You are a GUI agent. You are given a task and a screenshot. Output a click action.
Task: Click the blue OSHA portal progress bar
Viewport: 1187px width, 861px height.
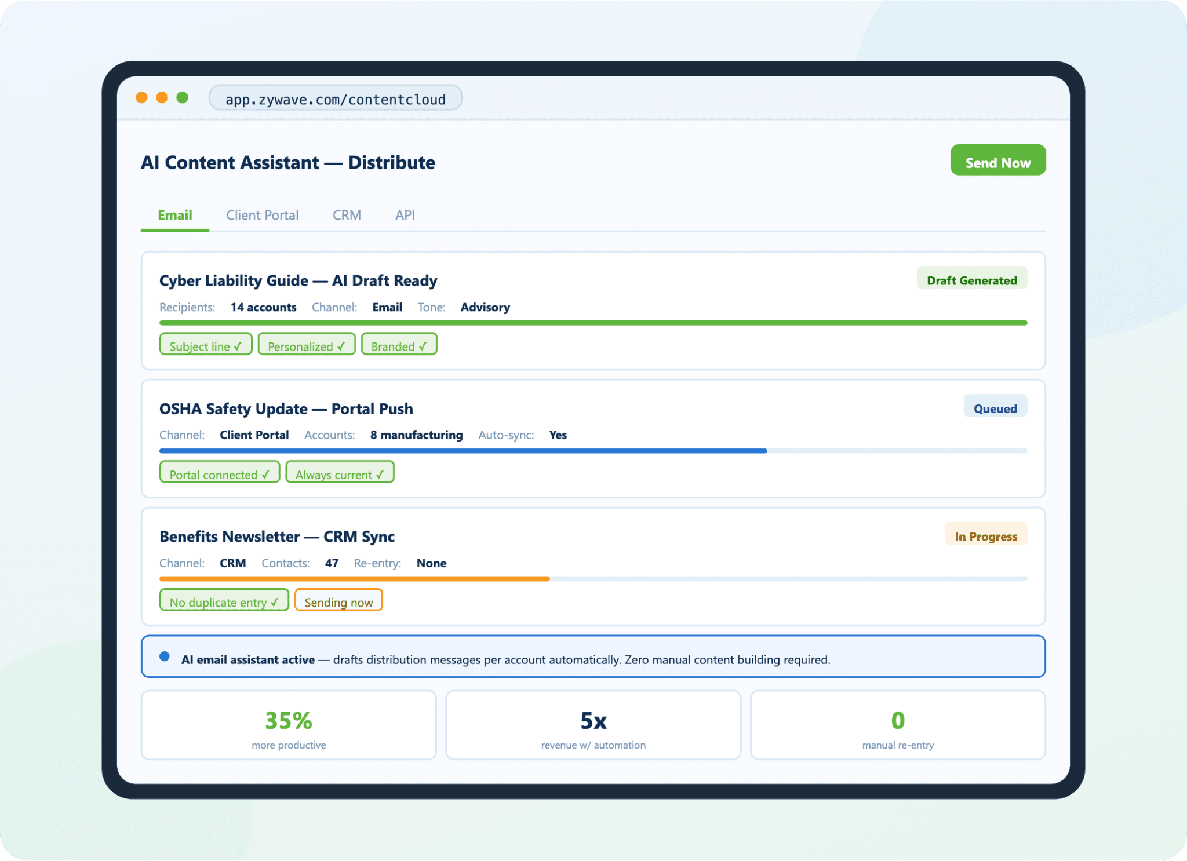[x=463, y=451]
